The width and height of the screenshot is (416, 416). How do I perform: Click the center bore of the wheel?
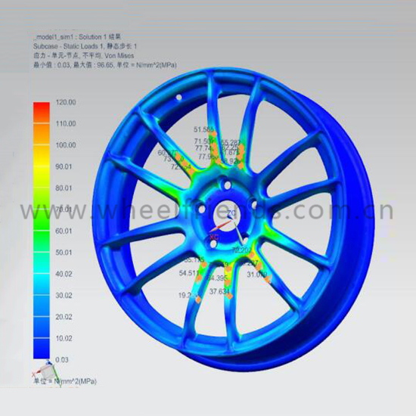[x=228, y=216]
